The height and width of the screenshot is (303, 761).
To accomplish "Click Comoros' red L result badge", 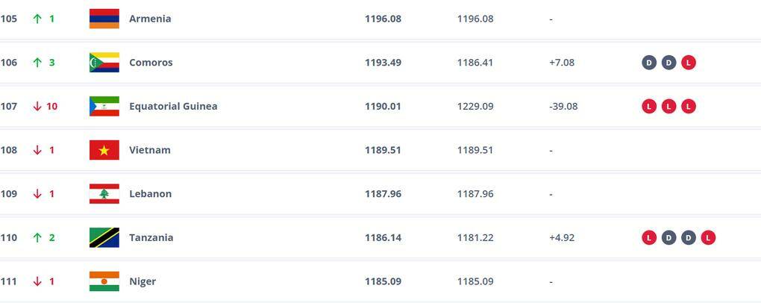I will click(x=689, y=63).
